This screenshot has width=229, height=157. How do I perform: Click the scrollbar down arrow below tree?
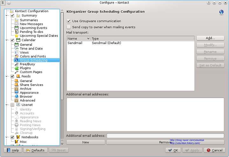click(62, 144)
